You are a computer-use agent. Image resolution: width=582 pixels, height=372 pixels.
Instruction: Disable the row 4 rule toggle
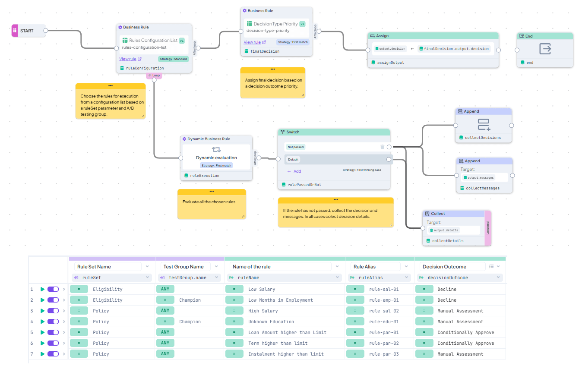pyautogui.click(x=53, y=322)
